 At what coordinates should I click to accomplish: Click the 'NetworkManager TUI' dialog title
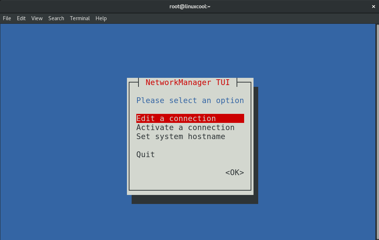(x=188, y=83)
